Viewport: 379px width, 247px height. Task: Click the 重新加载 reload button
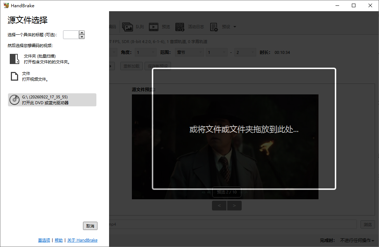[132, 66]
